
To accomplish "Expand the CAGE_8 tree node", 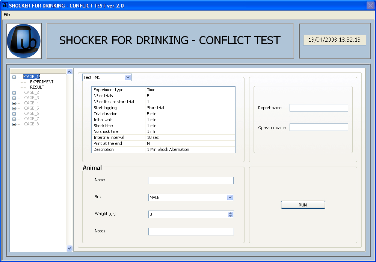I will tap(14, 124).
